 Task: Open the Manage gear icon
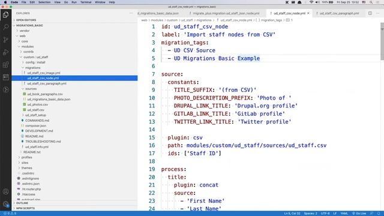5,204
